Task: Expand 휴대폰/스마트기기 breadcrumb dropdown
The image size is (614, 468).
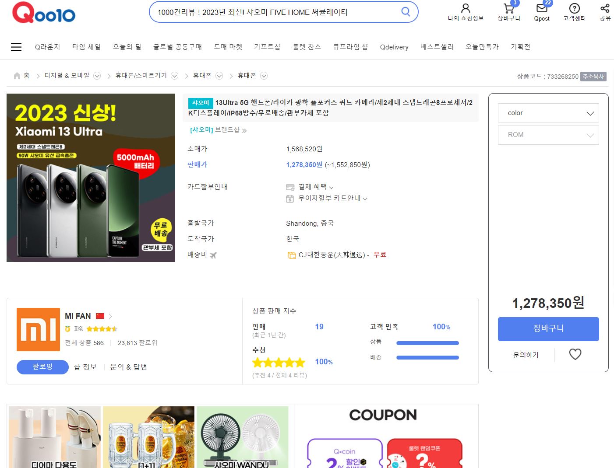Action: [x=175, y=76]
